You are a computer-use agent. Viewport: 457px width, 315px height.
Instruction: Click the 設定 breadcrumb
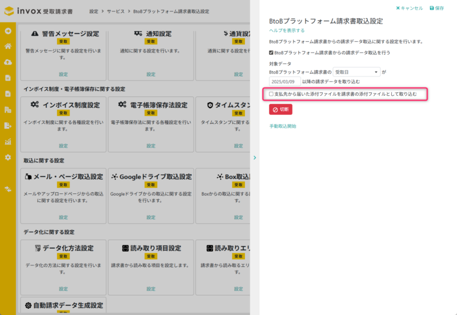94,11
